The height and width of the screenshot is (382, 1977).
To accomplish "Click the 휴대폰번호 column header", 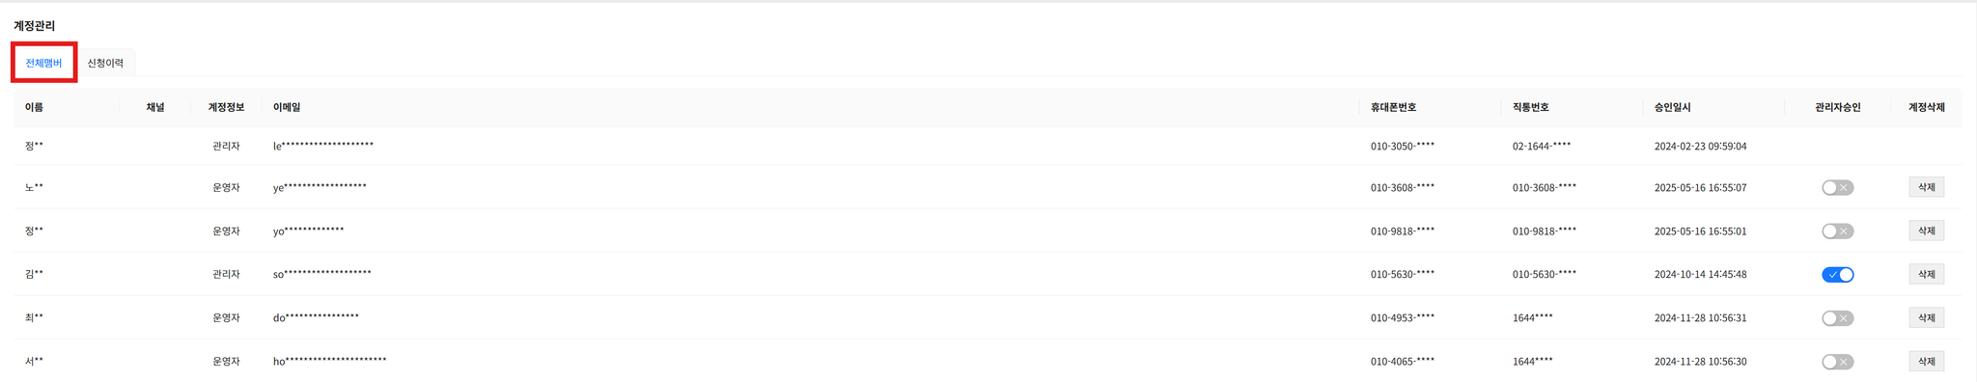I will 1393,107.
